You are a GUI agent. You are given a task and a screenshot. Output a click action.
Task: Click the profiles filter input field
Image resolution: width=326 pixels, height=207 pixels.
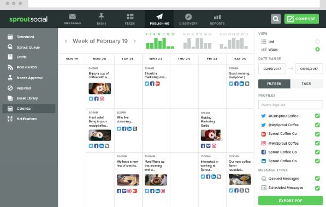pyautogui.click(x=291, y=105)
